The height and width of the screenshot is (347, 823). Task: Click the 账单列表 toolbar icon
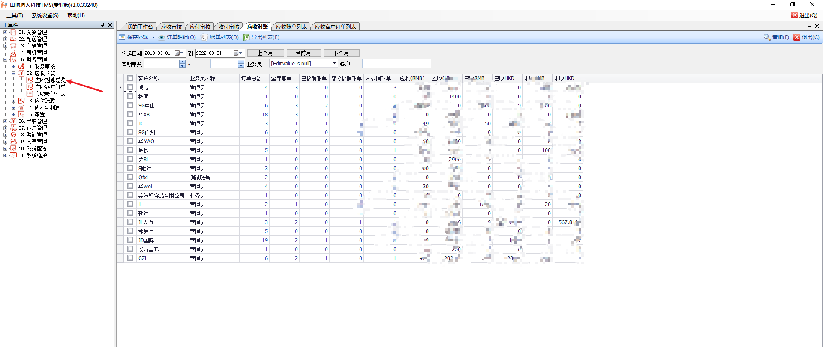pos(204,37)
